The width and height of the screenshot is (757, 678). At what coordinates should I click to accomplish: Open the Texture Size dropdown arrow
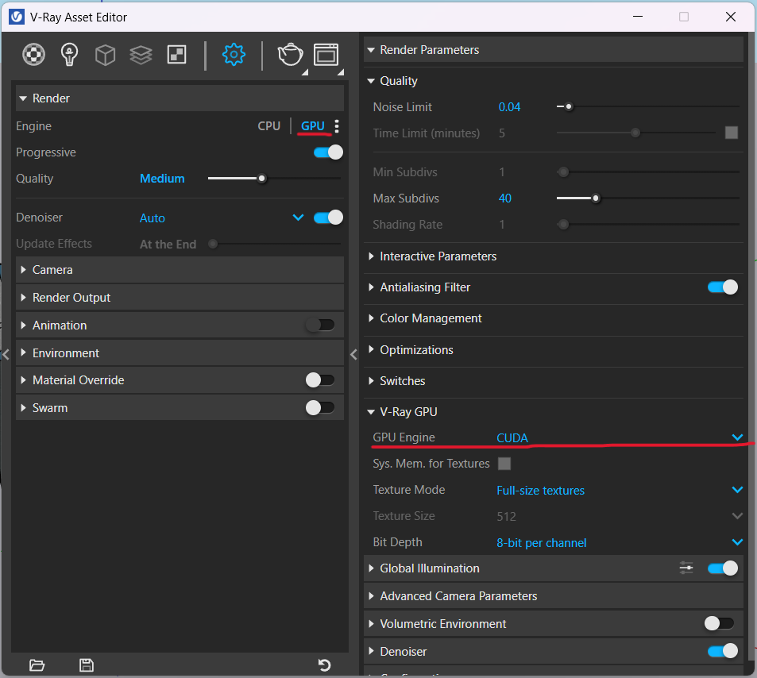737,516
